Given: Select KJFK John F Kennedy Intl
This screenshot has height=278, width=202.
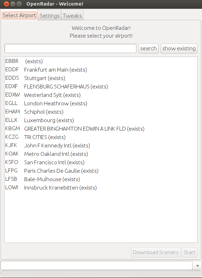Looking at the screenshot, I should click(101, 145).
